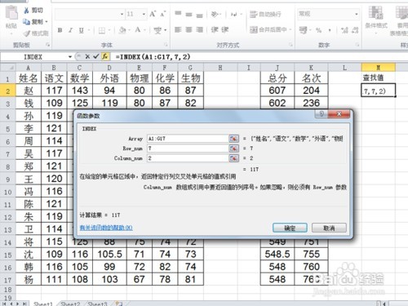Switch to Sheet2 tab
This screenshot has width=408, height=306.
pyautogui.click(x=70, y=304)
